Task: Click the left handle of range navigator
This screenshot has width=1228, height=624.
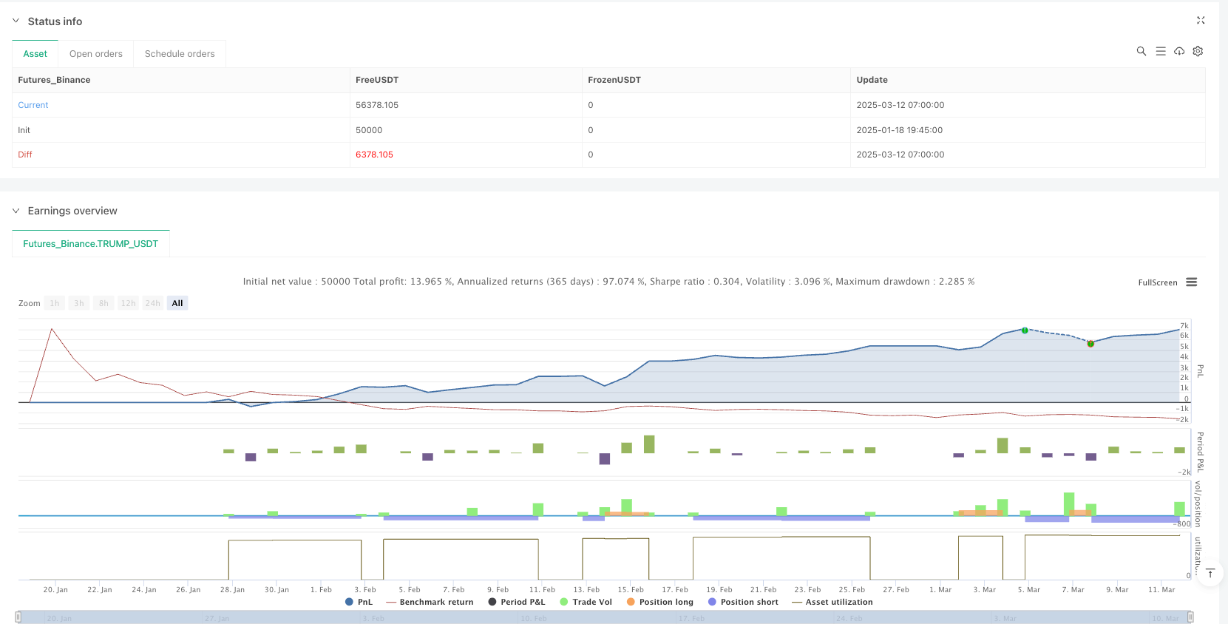Action: [x=18, y=617]
